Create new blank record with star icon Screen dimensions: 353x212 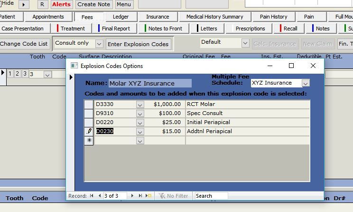149,196
